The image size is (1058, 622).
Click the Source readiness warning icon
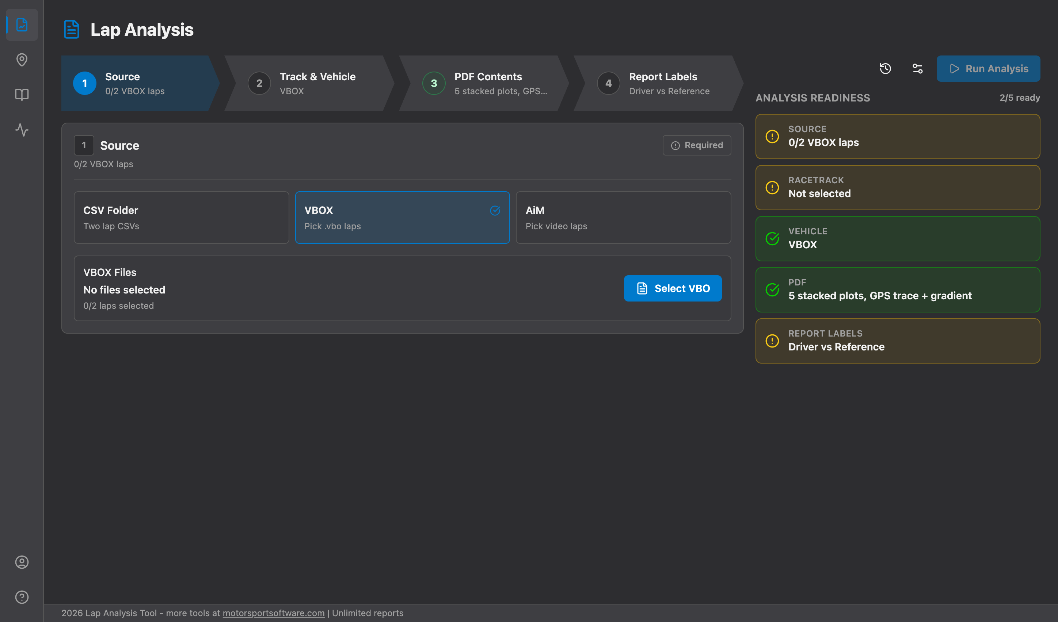(772, 136)
